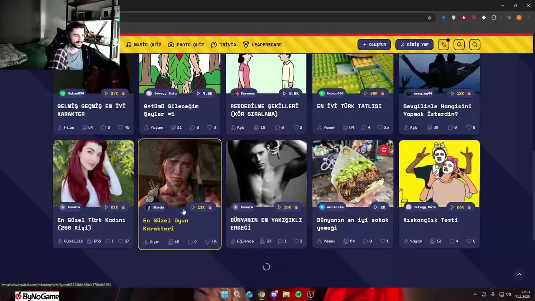Screen dimensions: 535x301
Task: Open the notifications bell icon
Action: pyautogui.click(x=459, y=45)
